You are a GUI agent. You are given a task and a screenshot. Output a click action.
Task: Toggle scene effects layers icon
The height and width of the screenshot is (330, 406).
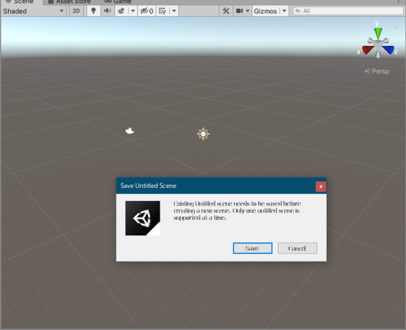(120, 11)
